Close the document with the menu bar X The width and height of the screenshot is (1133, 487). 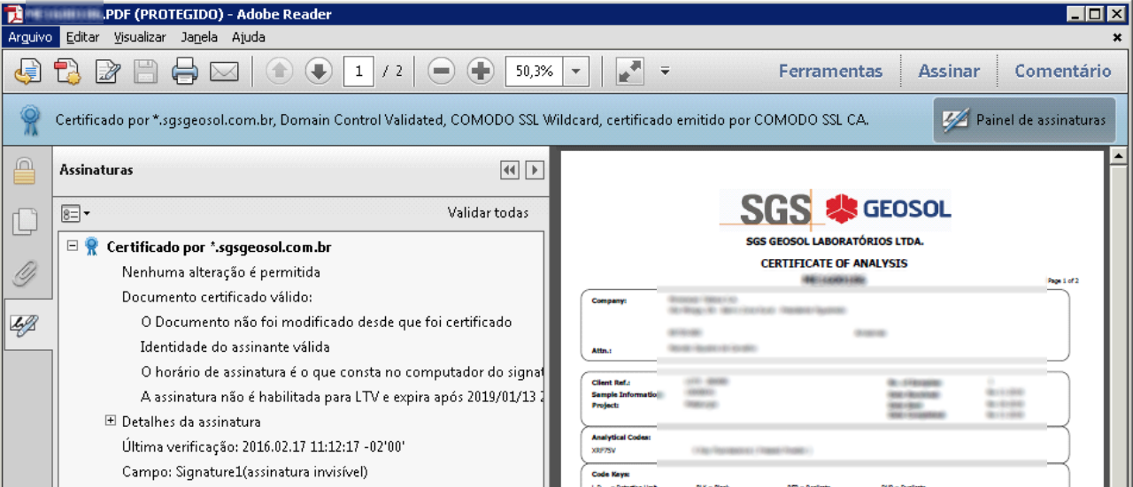pyautogui.click(x=1117, y=38)
